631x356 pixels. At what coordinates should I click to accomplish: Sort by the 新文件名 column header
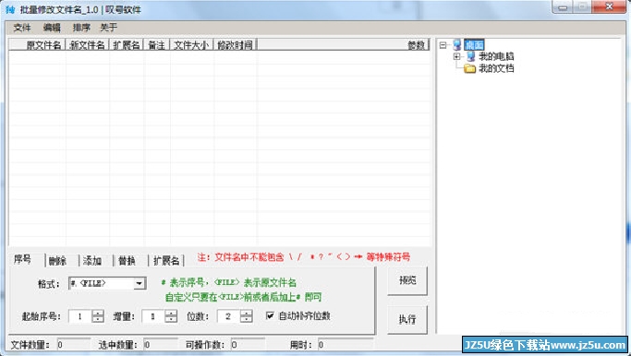tap(88, 45)
